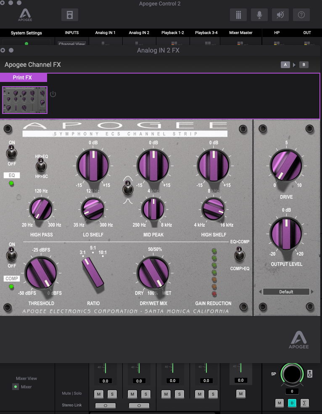Copy A to B with arrow icon
This screenshot has width=322, height=414.
(x=294, y=65)
